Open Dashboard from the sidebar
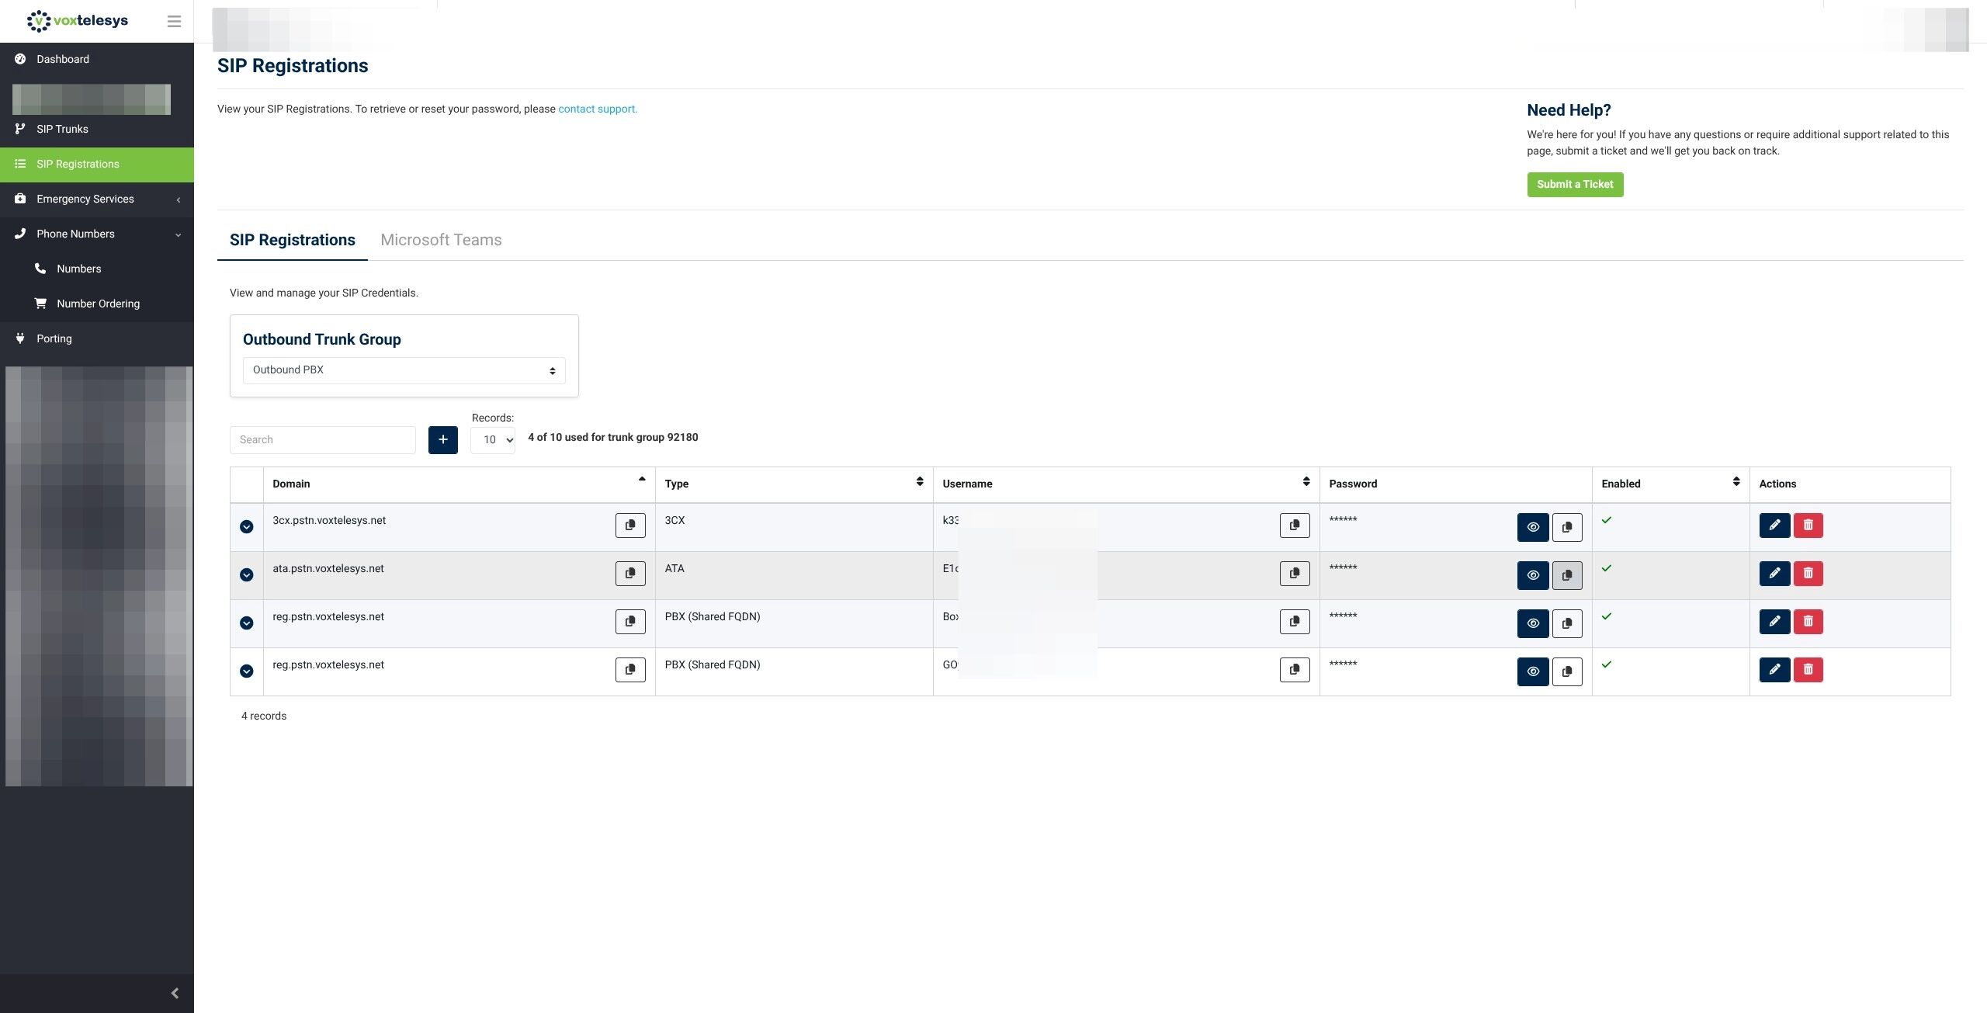The height and width of the screenshot is (1013, 1987). coord(97,60)
